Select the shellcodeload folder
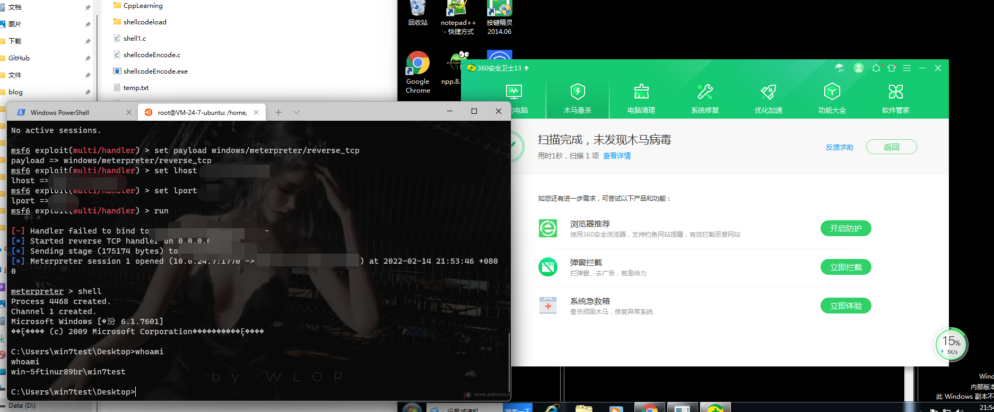 click(x=140, y=22)
